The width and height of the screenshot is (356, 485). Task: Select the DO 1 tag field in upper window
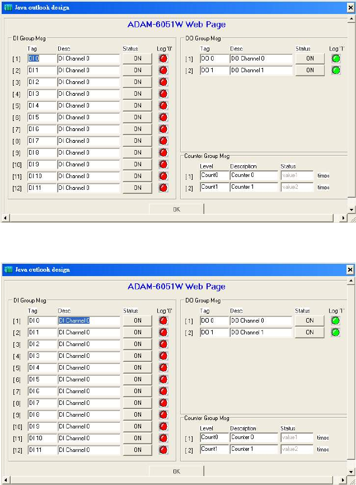[214, 70]
